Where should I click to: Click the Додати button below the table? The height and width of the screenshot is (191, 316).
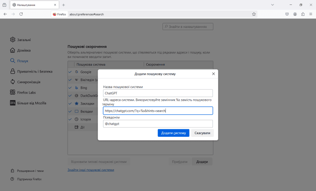coord(202,162)
